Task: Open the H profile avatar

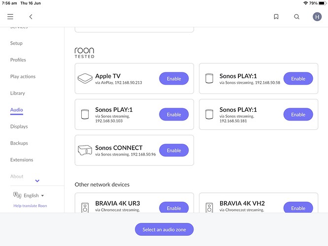Action: click(317, 17)
